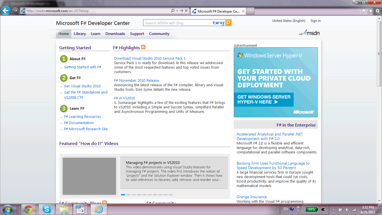The image size is (382, 215).
Task: Subscribe via F# Highlights RSS icon
Action: [x=143, y=47]
